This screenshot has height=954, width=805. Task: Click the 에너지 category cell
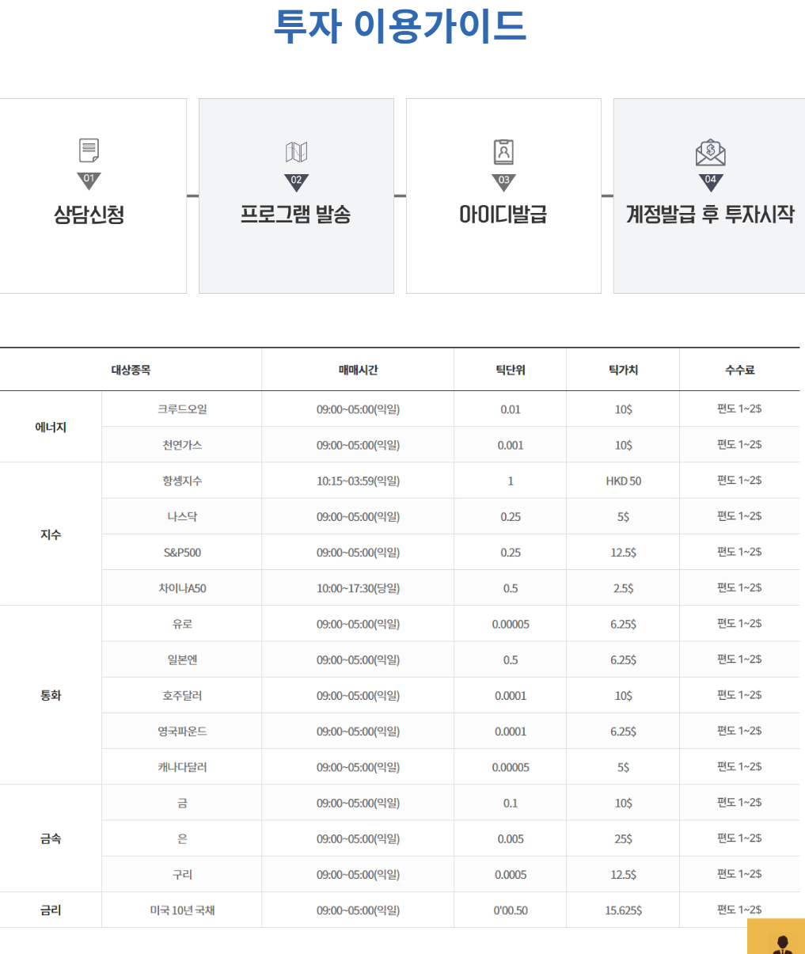[x=51, y=427]
